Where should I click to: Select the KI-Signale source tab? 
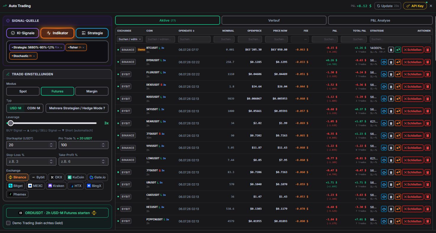[x=23, y=33]
